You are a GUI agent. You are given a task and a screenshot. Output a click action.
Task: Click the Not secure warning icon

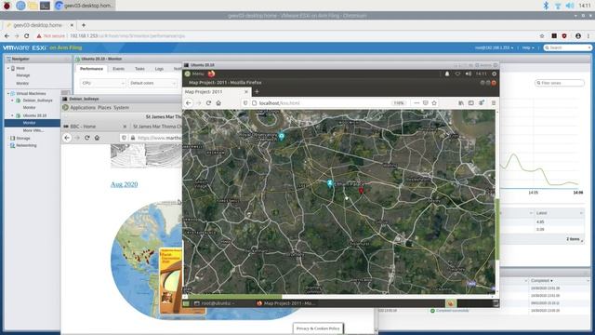coord(39,35)
